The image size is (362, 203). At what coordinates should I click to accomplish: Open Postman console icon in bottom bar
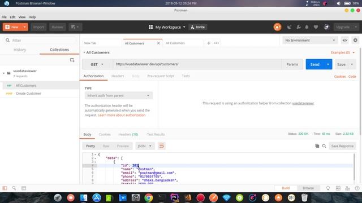24,188
